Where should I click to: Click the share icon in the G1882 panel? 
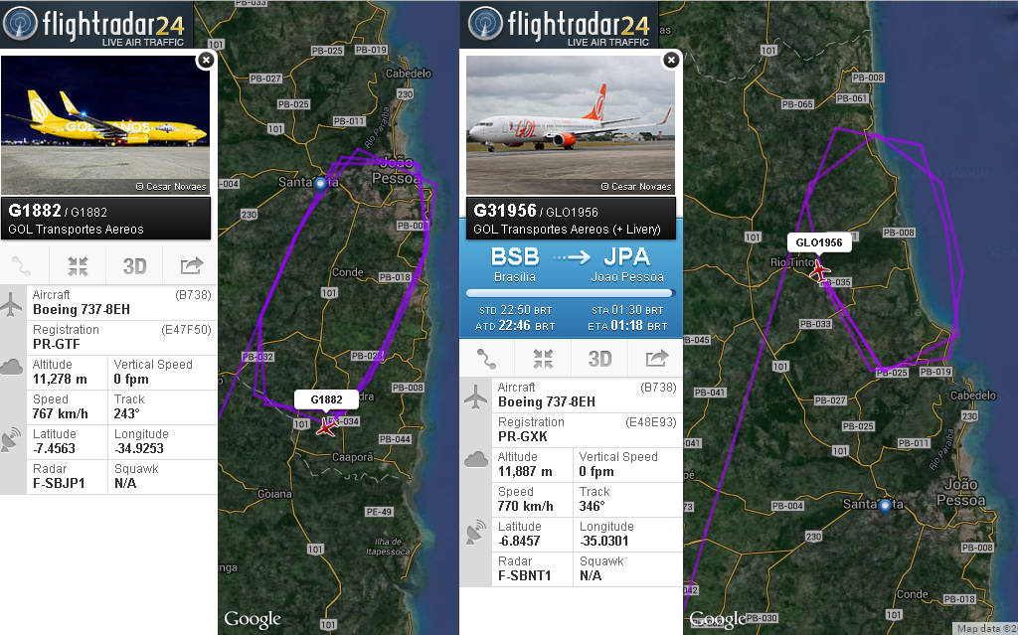click(x=192, y=265)
